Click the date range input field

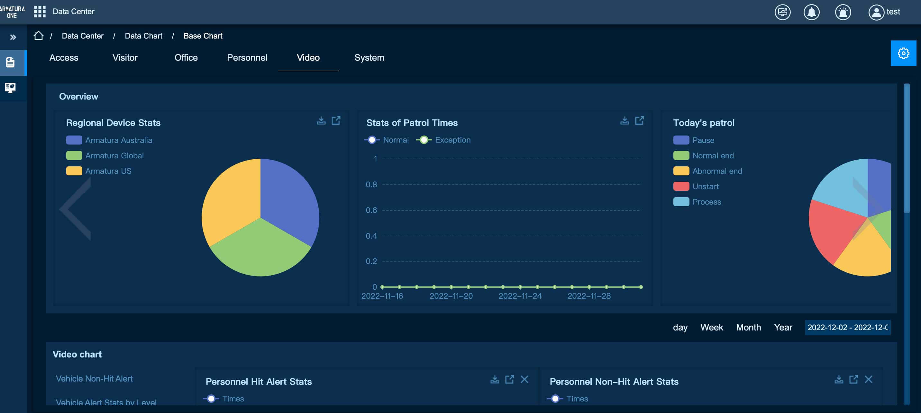(x=847, y=327)
